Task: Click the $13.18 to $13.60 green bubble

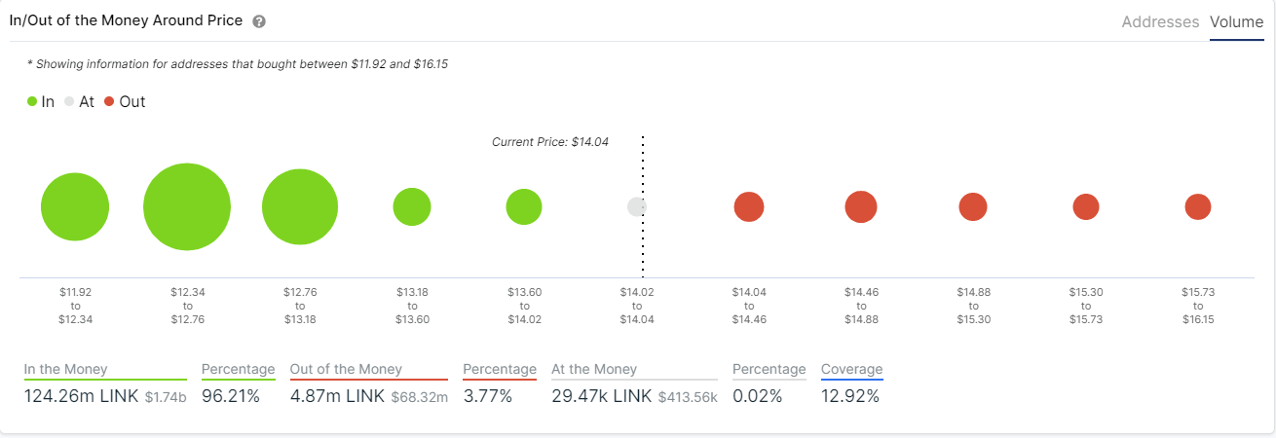Action: point(412,207)
